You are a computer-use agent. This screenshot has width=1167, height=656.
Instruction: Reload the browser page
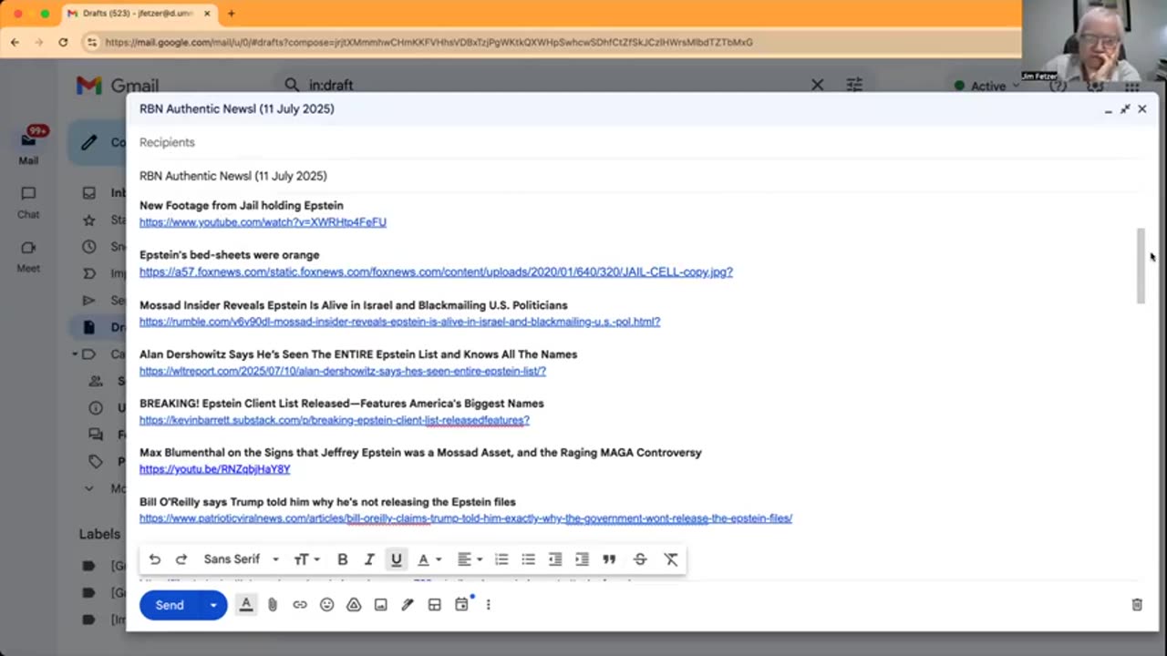pyautogui.click(x=63, y=42)
